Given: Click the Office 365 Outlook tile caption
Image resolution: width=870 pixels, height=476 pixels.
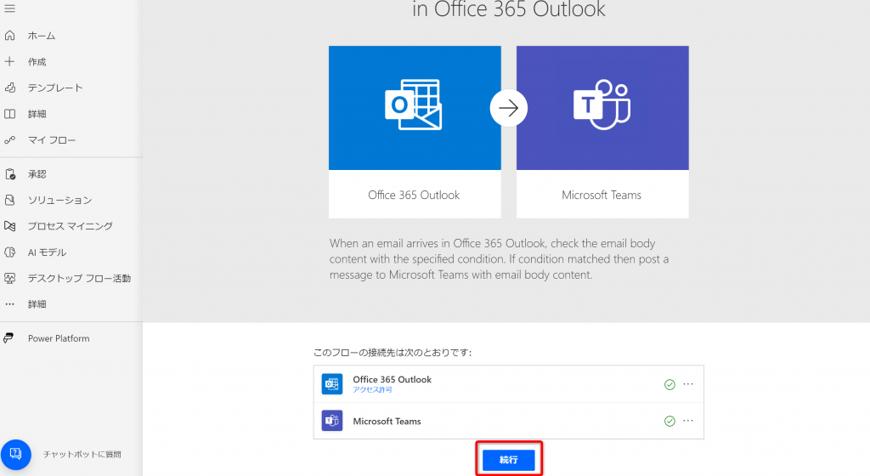Looking at the screenshot, I should (414, 195).
